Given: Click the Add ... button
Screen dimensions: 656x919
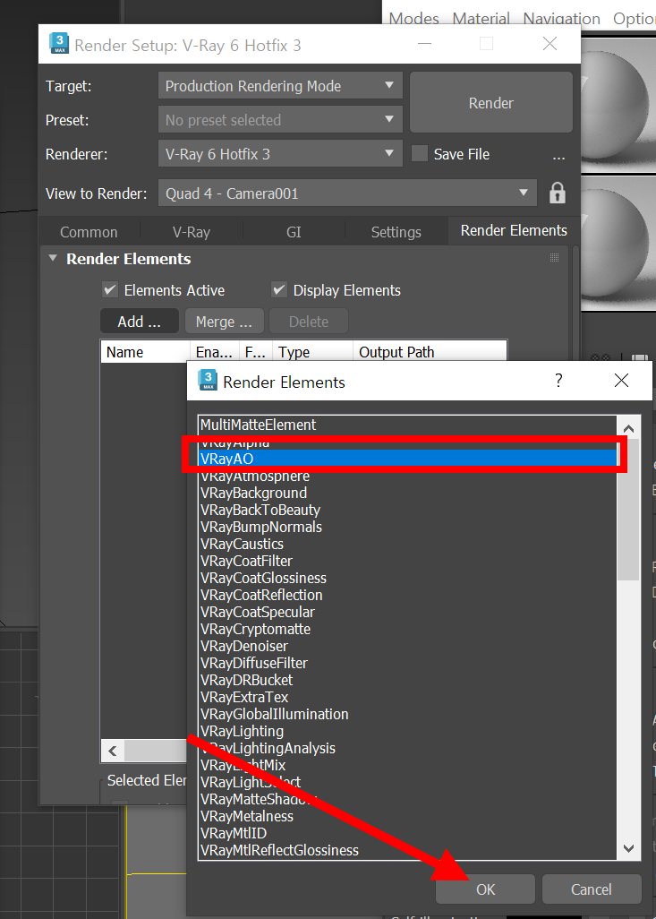Looking at the screenshot, I should click(140, 322).
